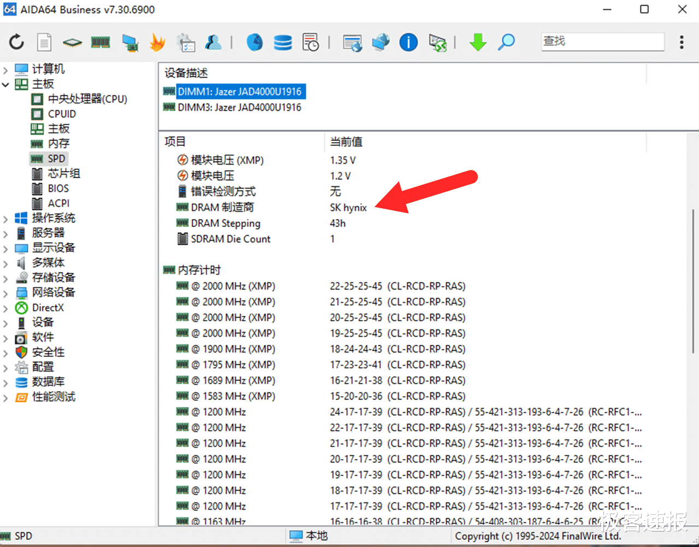Open the blue database stack icon
699x547 pixels.
click(x=283, y=42)
